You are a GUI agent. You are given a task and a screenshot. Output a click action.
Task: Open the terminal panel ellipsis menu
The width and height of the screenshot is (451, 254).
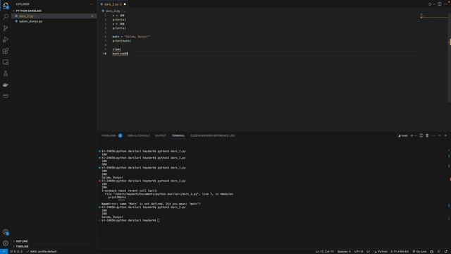tap(433, 135)
